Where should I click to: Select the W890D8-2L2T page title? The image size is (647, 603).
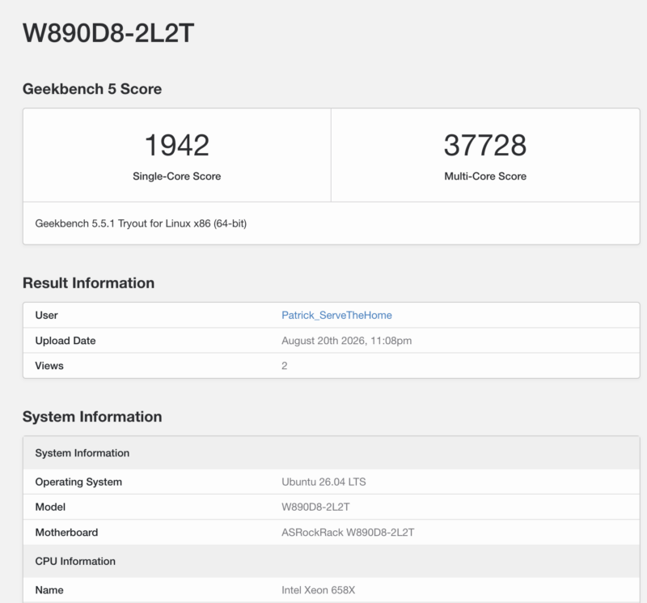point(108,32)
